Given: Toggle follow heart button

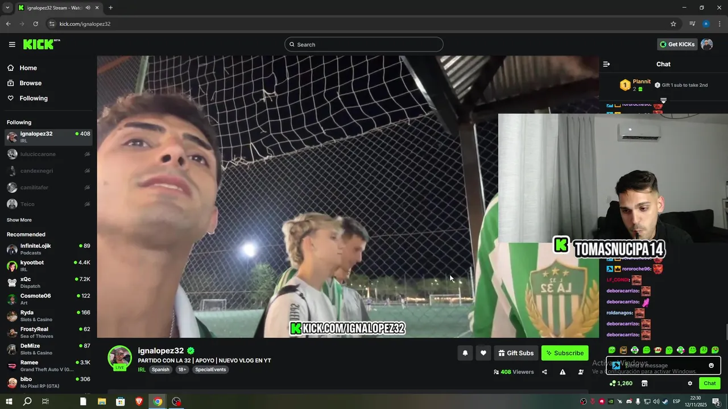Looking at the screenshot, I should pos(483,353).
